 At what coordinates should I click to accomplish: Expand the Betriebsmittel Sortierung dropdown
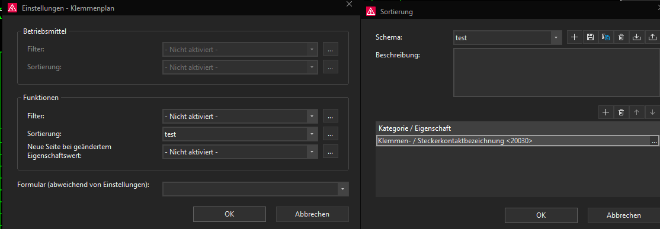pyautogui.click(x=312, y=67)
